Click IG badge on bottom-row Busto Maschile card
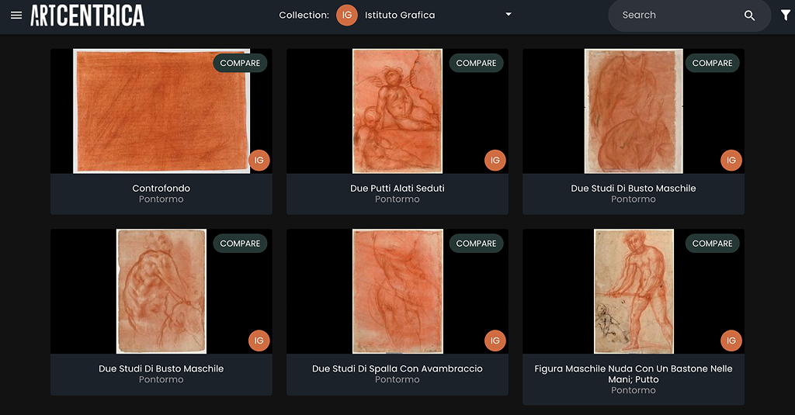The image size is (795, 415). tap(259, 341)
